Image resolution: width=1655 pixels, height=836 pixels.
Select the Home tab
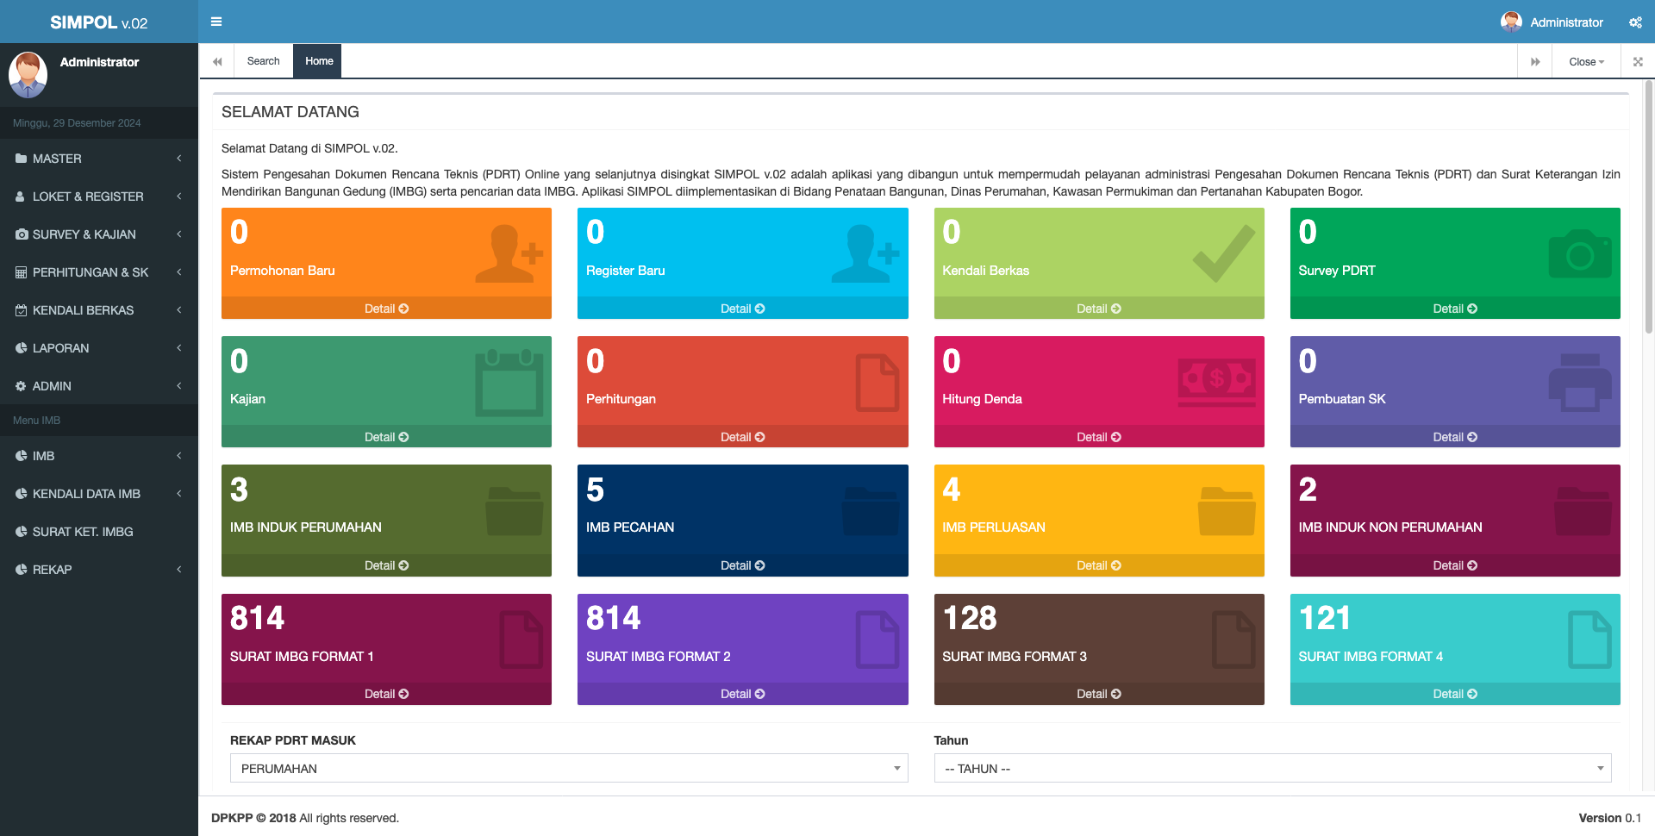point(318,61)
